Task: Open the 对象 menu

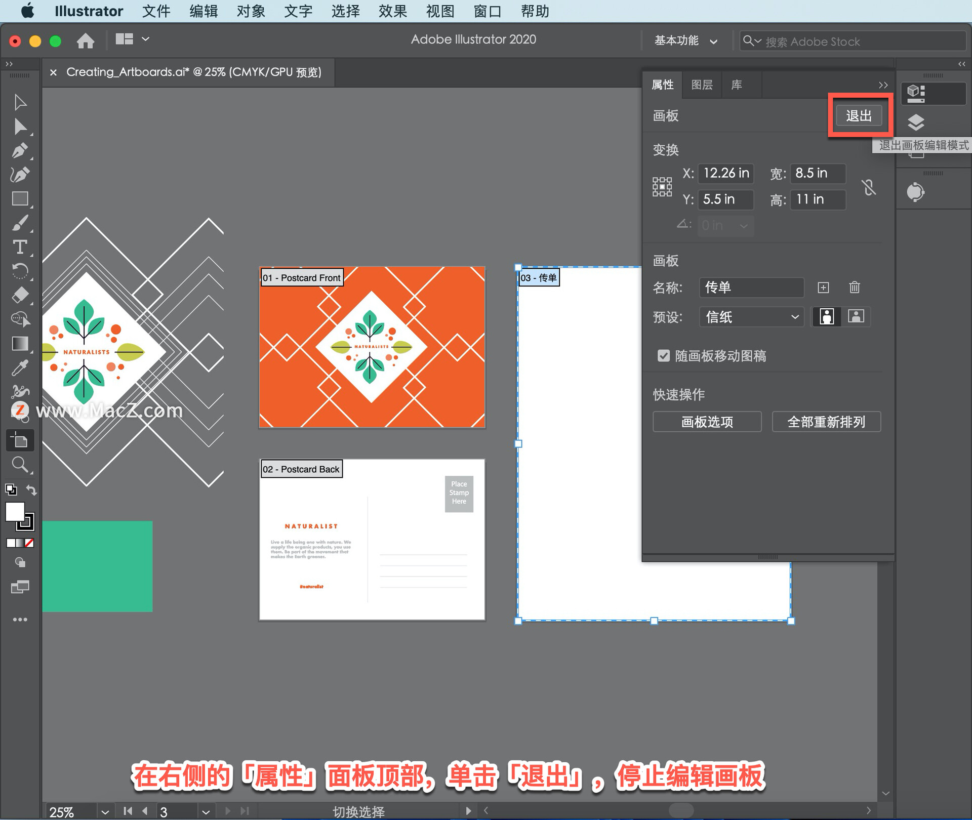Action: pyautogui.click(x=251, y=11)
